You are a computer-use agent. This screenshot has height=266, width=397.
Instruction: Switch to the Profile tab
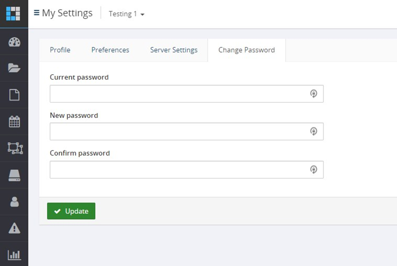tap(60, 50)
